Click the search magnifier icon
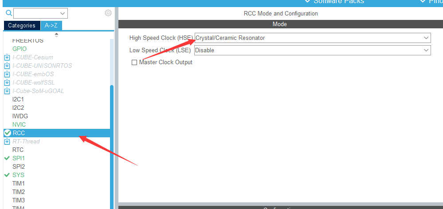Viewport: 443px width, 209px height. (9, 13)
